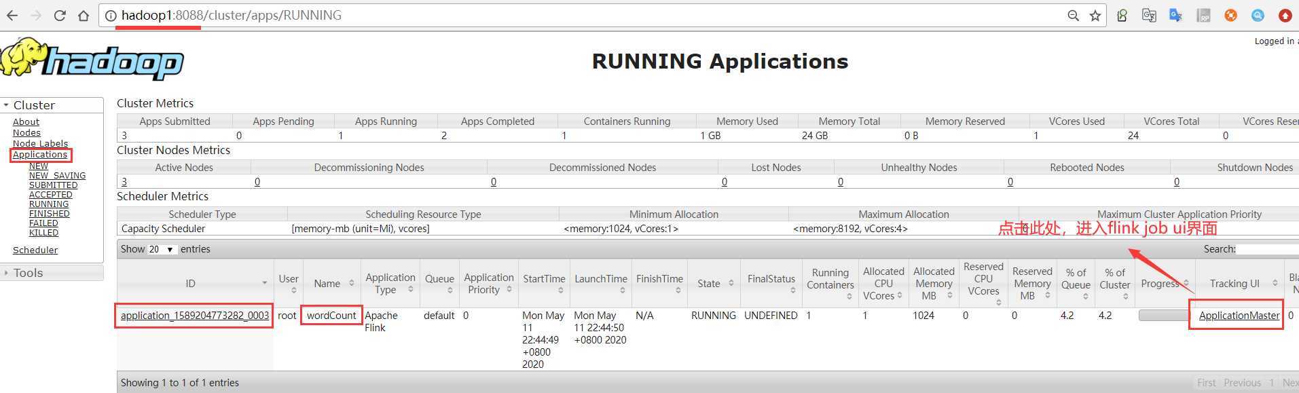Filter applications by ACCEPTED state
The width and height of the screenshot is (1299, 393).
(x=50, y=194)
